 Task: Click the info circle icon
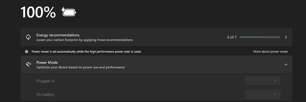coord(26,52)
